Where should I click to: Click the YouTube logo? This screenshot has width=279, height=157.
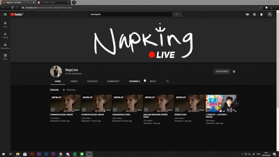pos(17,14)
